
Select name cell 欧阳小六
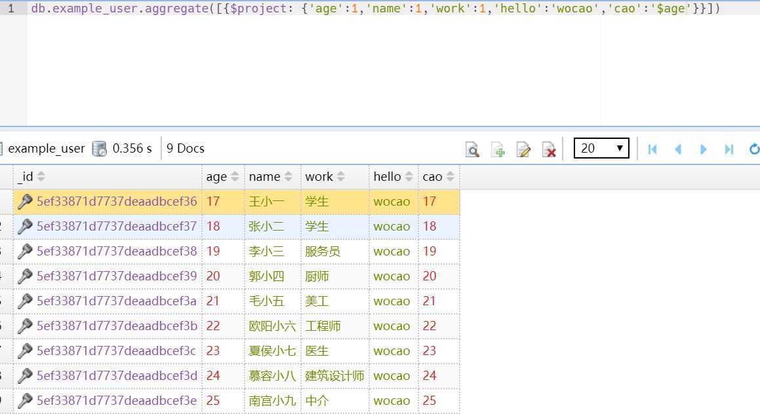[272, 326]
